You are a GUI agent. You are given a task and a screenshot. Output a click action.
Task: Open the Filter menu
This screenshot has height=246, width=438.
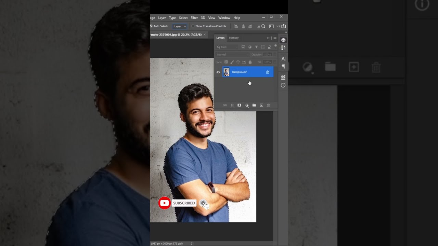[194, 18]
